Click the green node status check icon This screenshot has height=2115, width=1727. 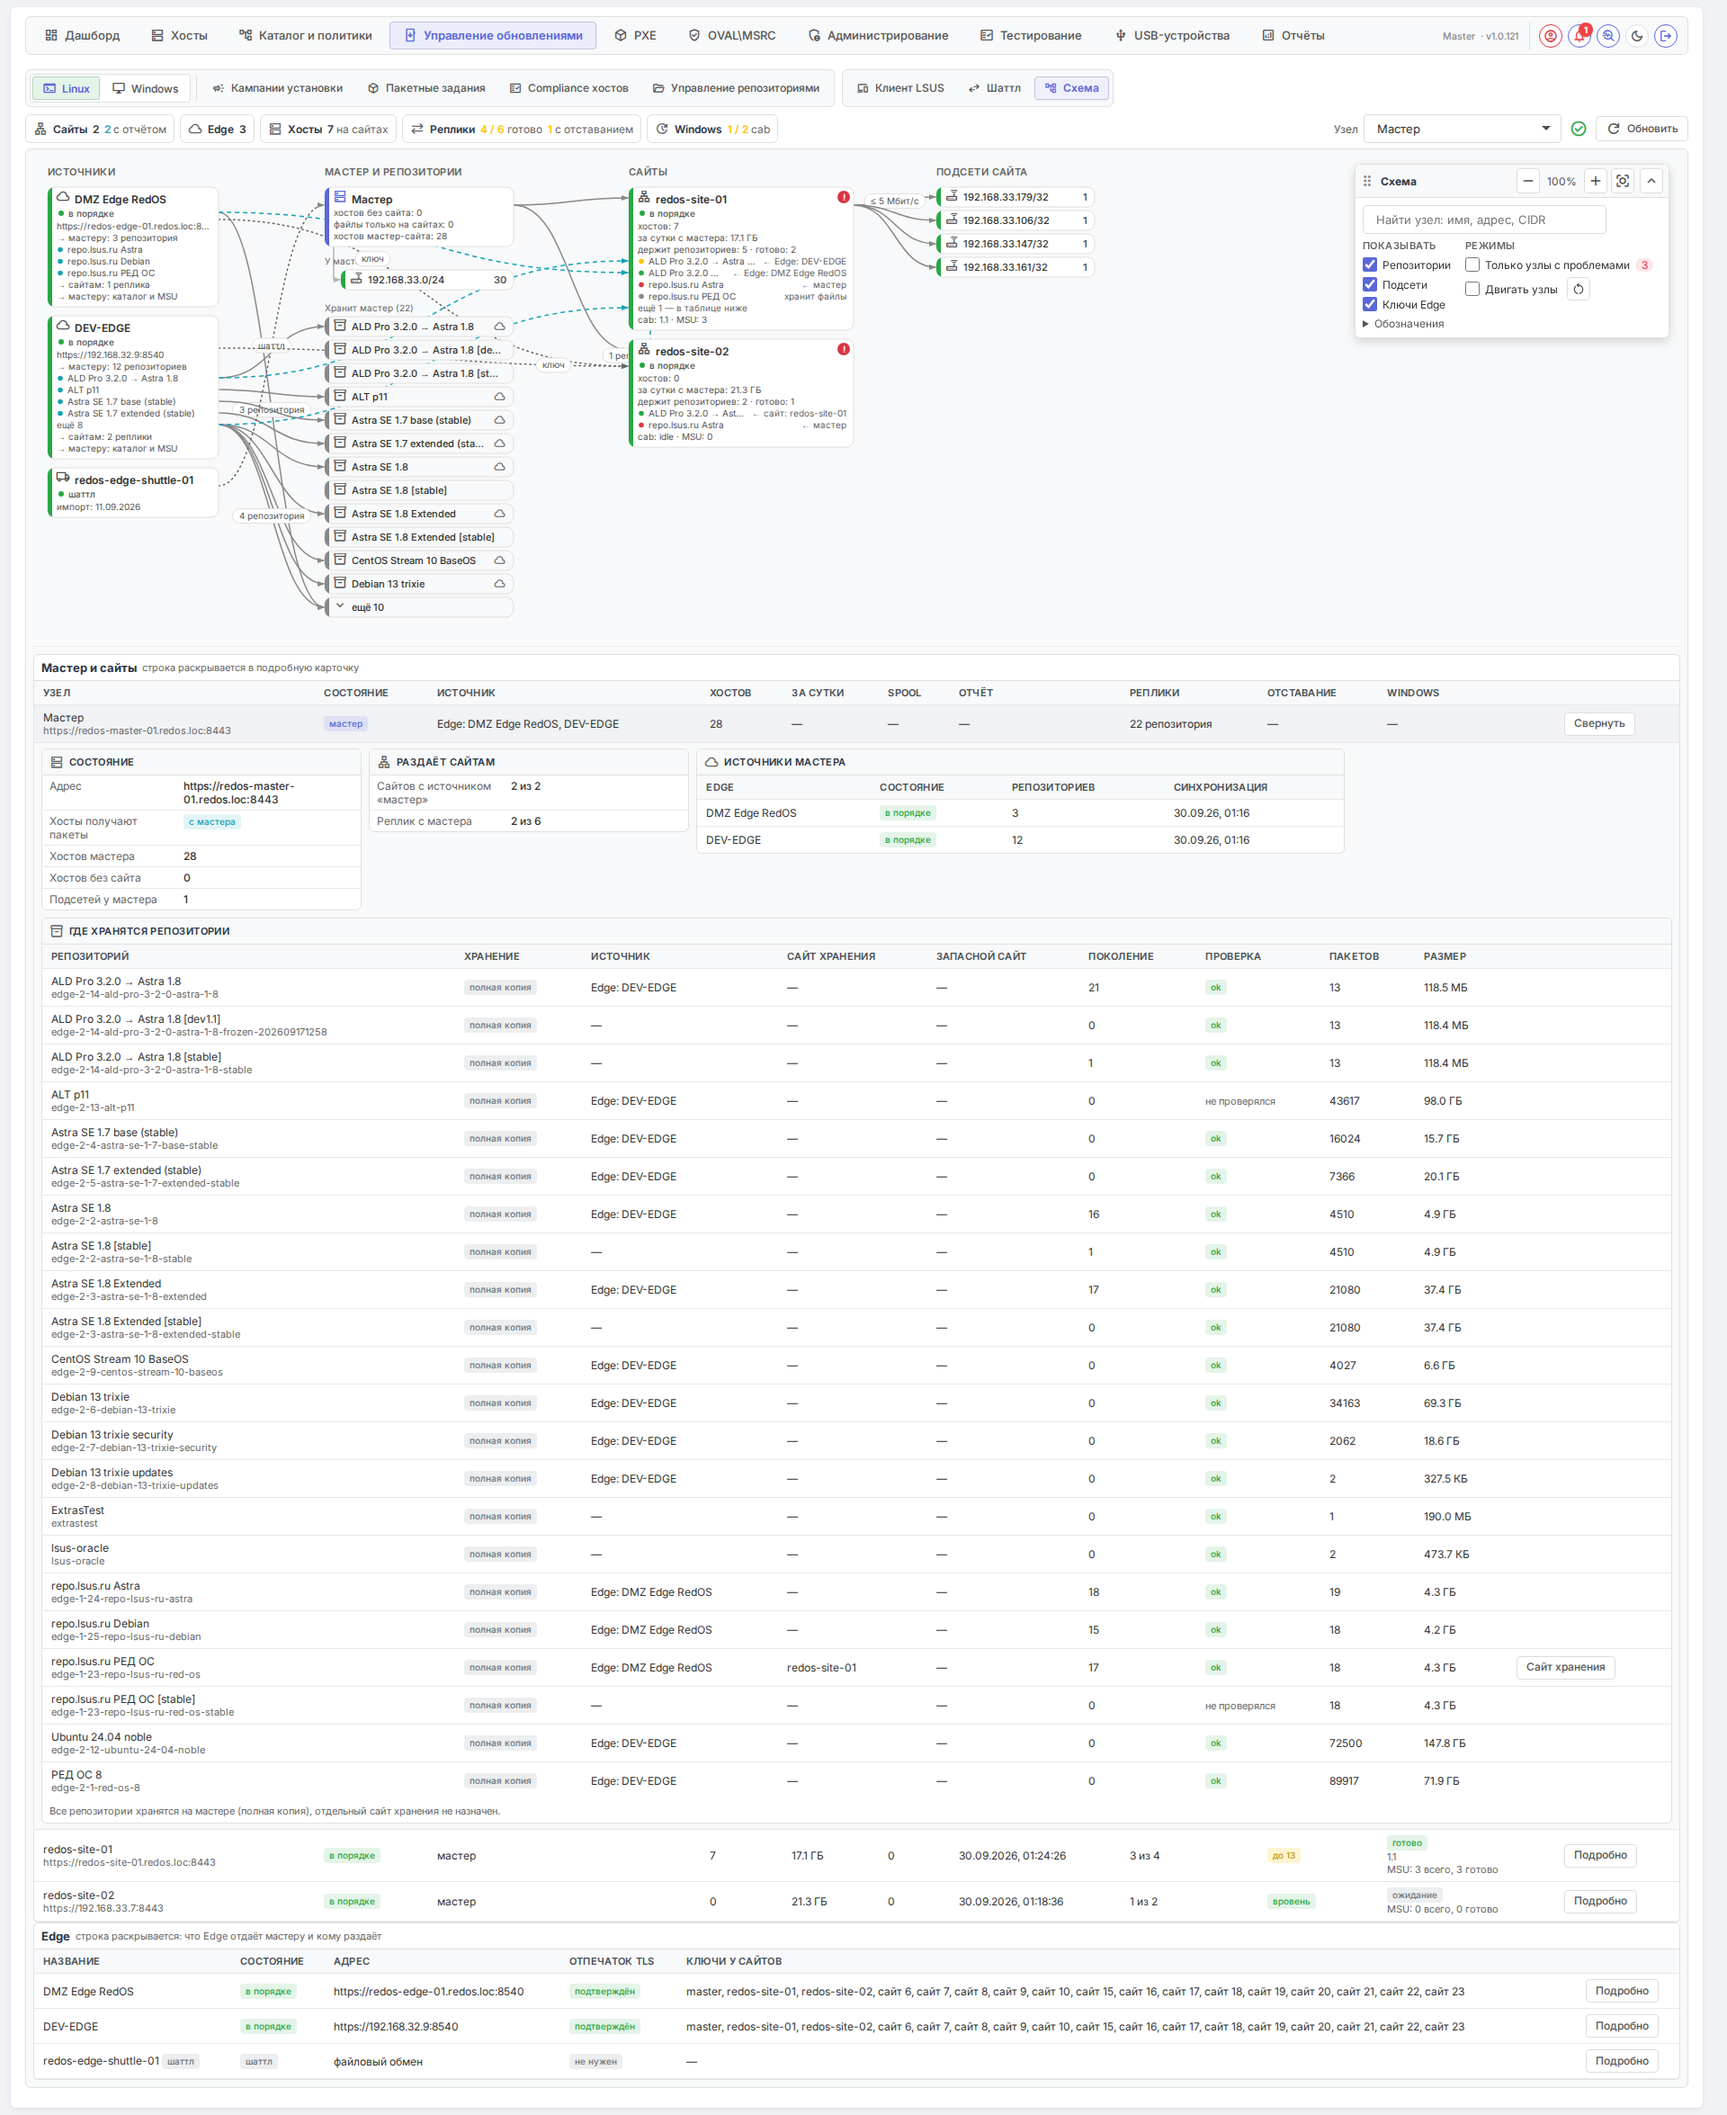1579,129
